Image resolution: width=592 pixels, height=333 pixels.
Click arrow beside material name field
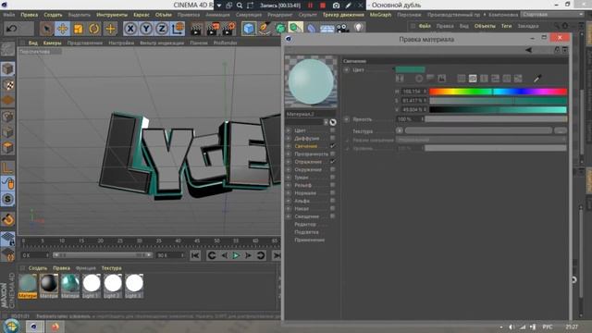coord(326,122)
